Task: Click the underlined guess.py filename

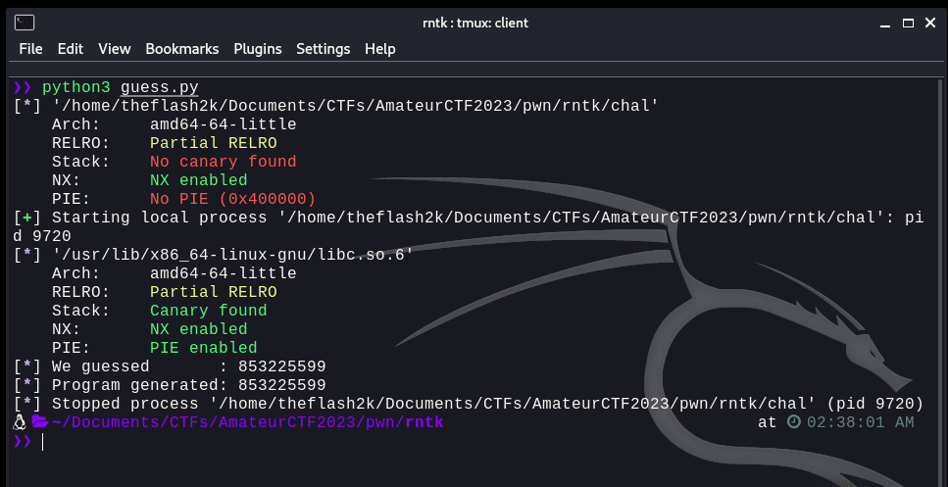Action: pos(159,87)
